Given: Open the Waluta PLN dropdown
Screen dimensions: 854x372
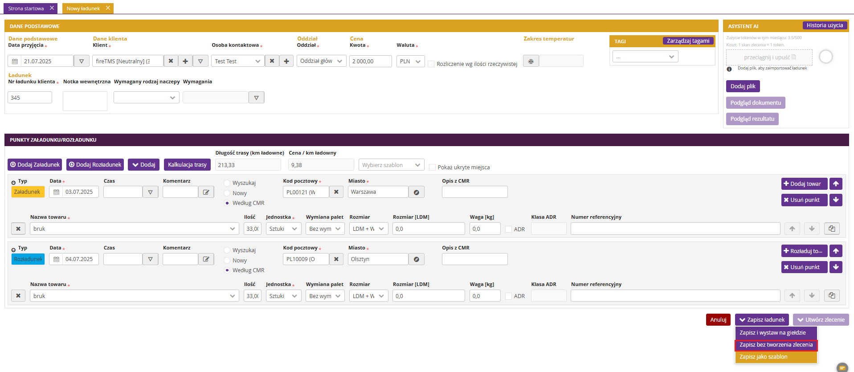Looking at the screenshot, I should (410, 61).
